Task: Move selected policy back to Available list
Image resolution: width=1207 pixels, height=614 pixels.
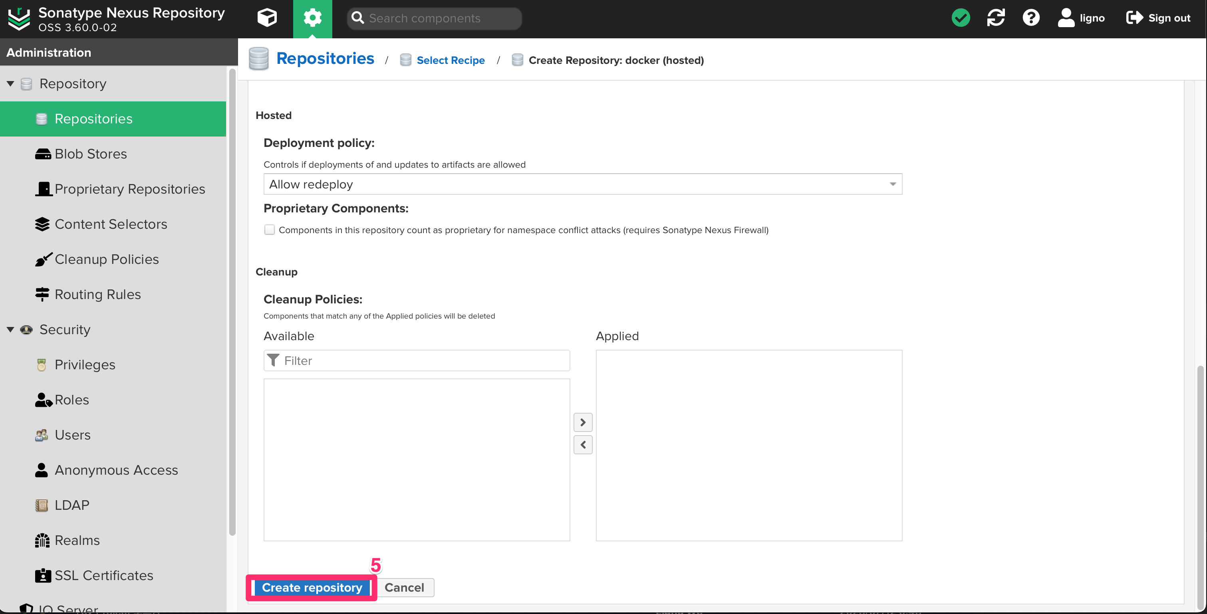Action: (x=583, y=444)
